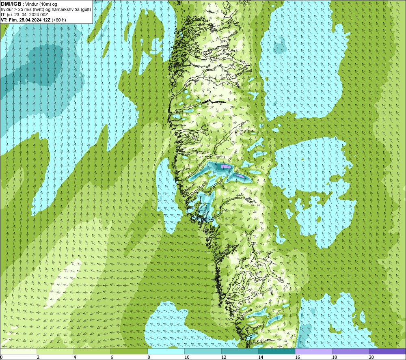Click the 12-14 m/s teal legend swatch

click(240, 351)
